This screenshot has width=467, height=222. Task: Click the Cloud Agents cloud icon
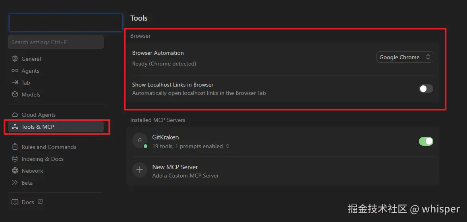pos(15,115)
